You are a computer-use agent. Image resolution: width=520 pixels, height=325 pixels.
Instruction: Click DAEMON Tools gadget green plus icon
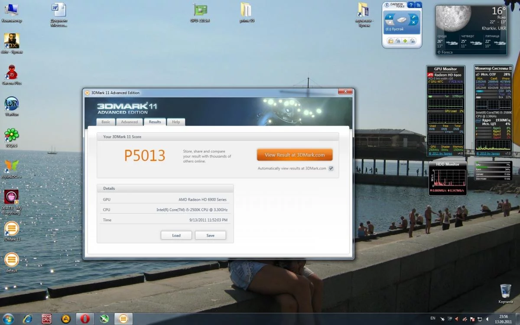405,41
